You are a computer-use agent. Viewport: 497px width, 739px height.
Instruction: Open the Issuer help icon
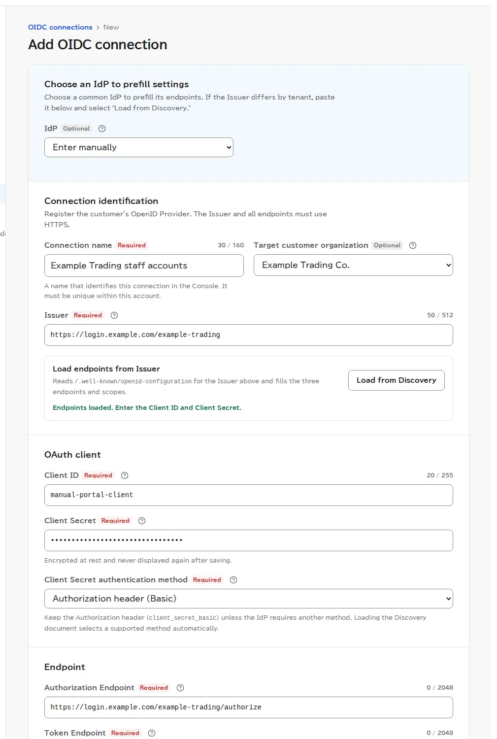pos(114,315)
